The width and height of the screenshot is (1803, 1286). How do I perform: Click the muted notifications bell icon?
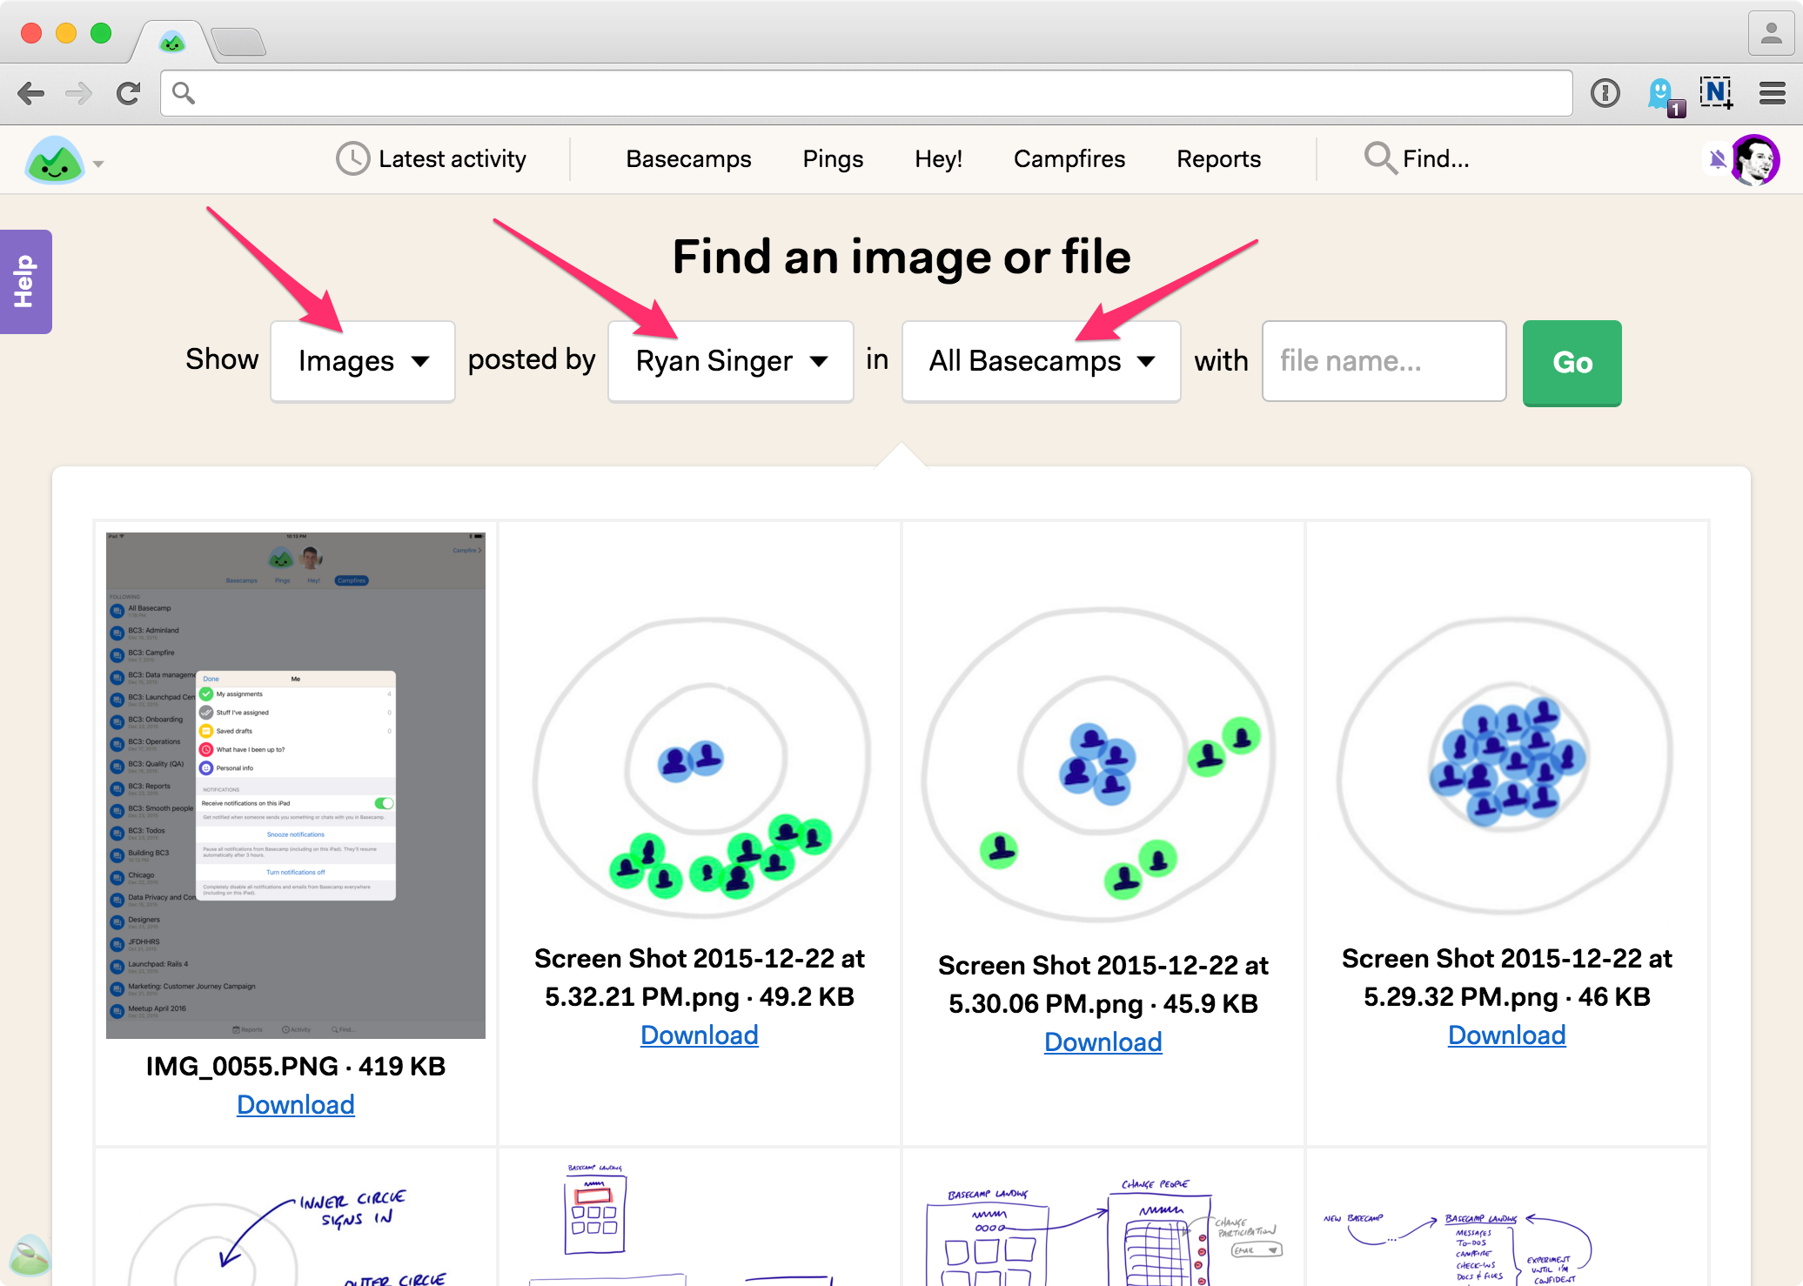click(1718, 159)
